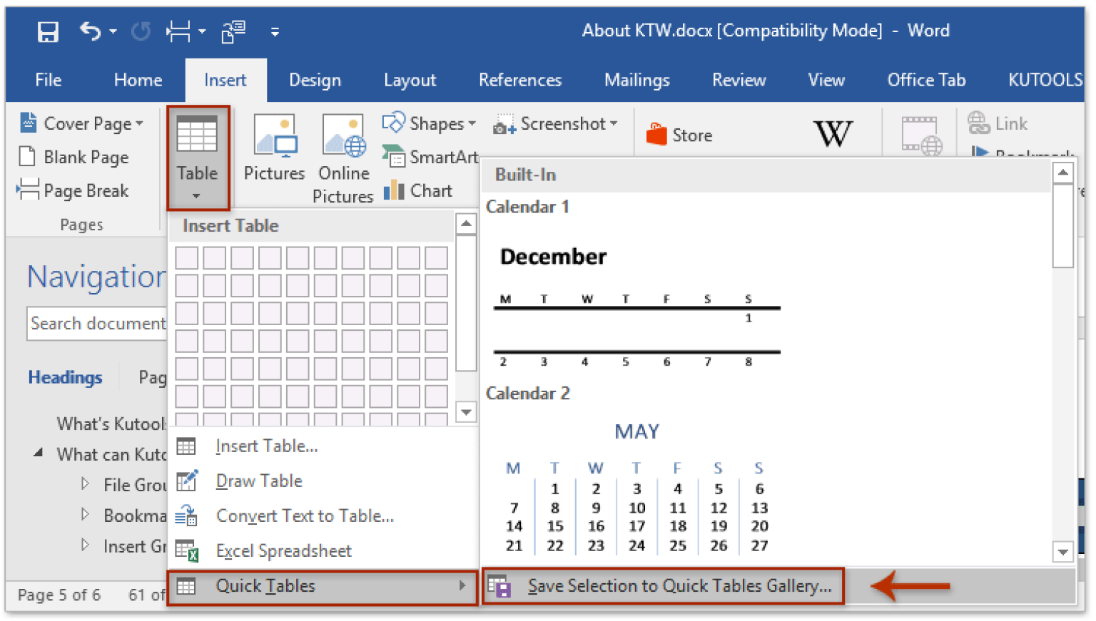The width and height of the screenshot is (1096, 621).
Task: Insert an Excel Spreadsheet
Action: tap(283, 550)
